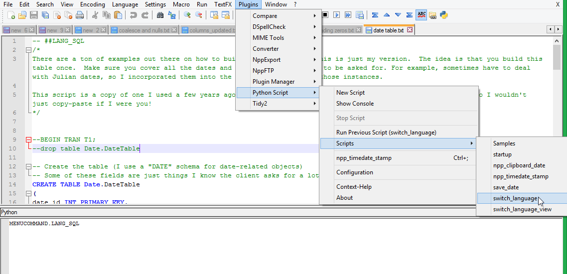Collapse fold marker on line 12
Screen dimensions: 567x274
(28, 166)
